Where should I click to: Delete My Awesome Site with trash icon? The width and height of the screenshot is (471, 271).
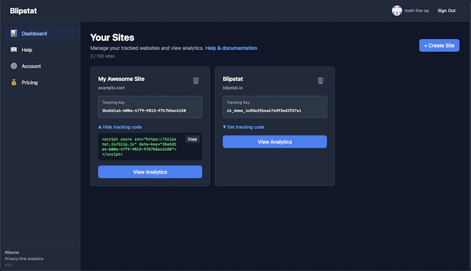point(196,81)
